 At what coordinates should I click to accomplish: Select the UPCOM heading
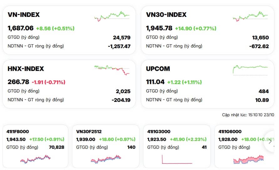point(158,69)
